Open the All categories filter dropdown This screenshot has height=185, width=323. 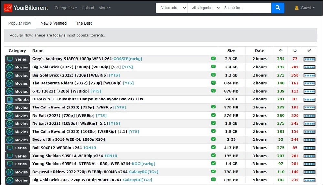(x=204, y=8)
